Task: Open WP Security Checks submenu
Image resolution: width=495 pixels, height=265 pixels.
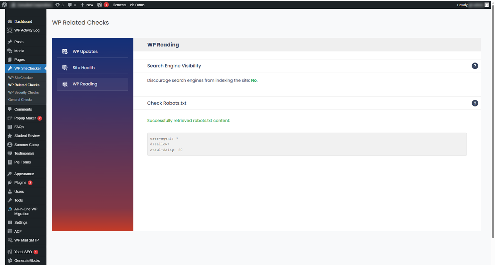Action: [23, 92]
